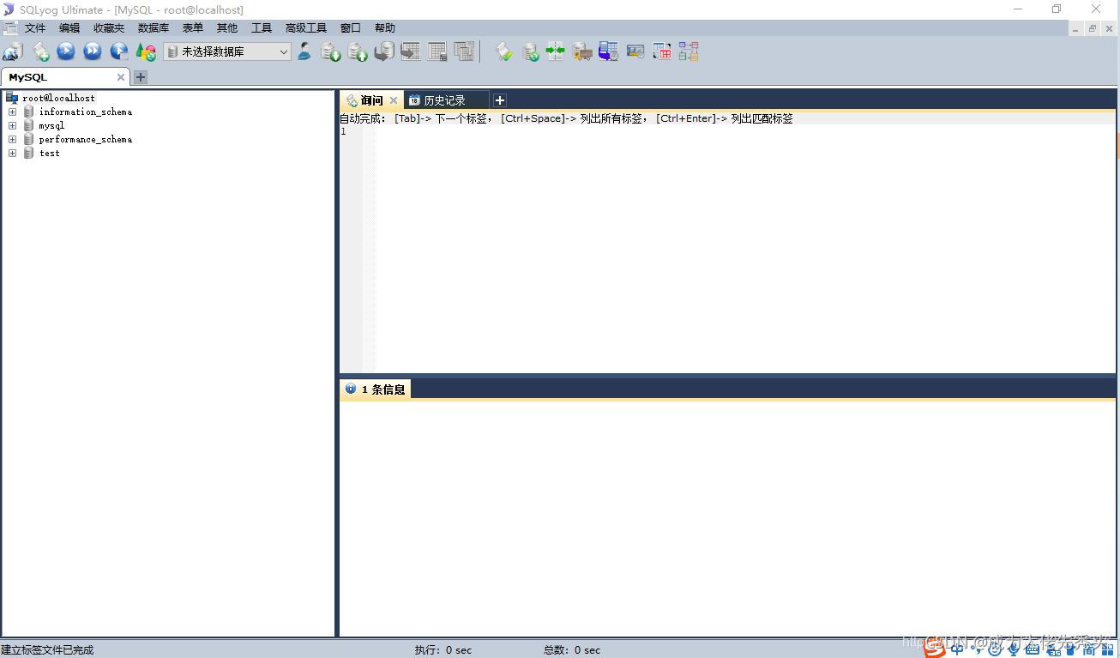Click the SQLyog app icon in menu bar
This screenshot has width=1120, height=658.
9,28
